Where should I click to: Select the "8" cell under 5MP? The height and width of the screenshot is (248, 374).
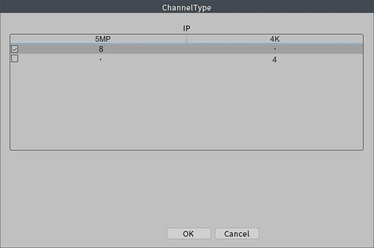tap(101, 50)
